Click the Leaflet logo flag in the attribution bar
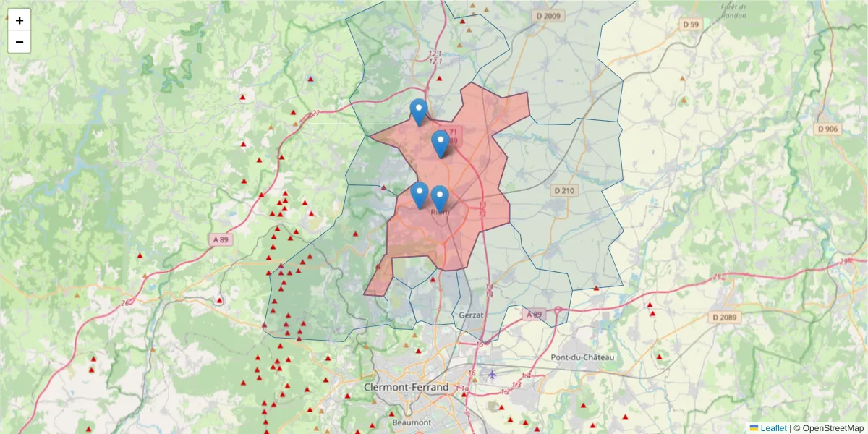Viewport: 868px width, 434px height. click(754, 428)
